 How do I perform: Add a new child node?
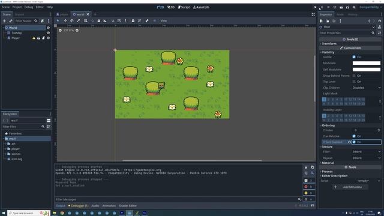[x=4, y=21]
